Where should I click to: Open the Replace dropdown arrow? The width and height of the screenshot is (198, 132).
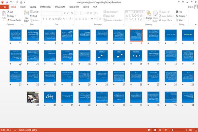[187, 16]
